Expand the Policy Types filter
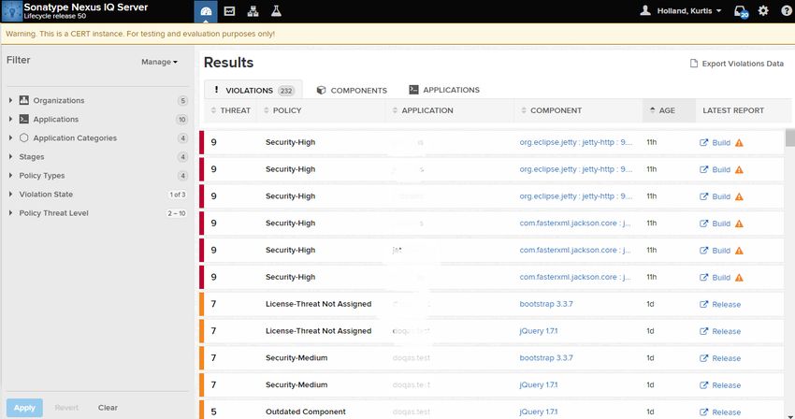 click(x=10, y=176)
